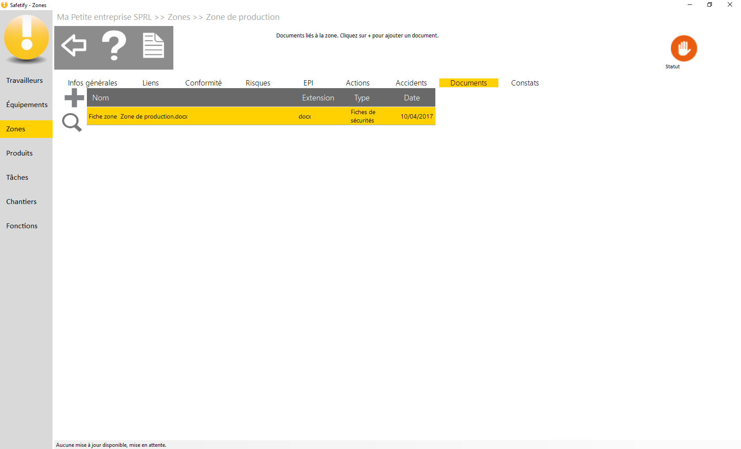
Task: Open Fonctions in the sidebar
Action: click(26, 226)
